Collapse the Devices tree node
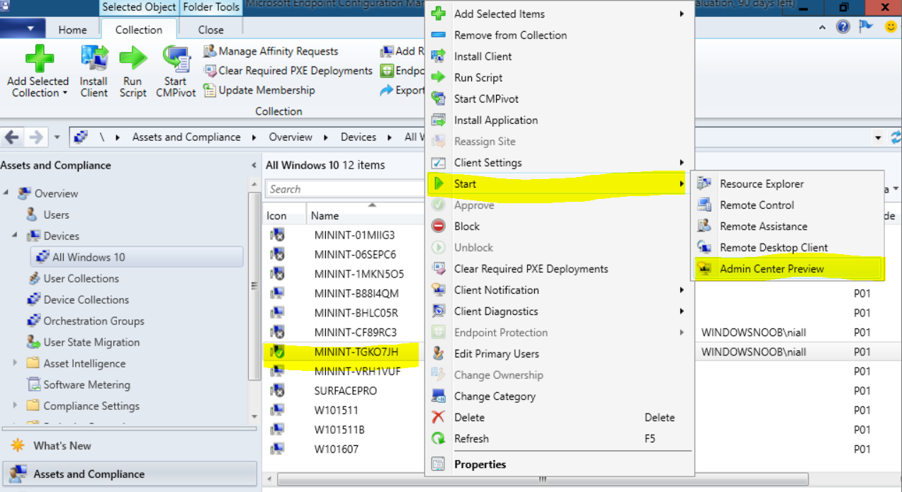 15,236
